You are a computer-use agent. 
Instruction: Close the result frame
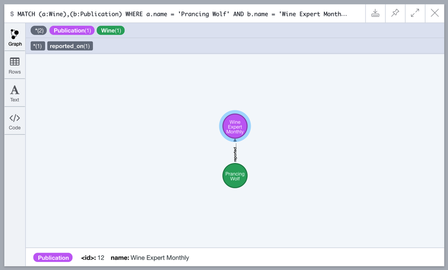click(x=435, y=13)
